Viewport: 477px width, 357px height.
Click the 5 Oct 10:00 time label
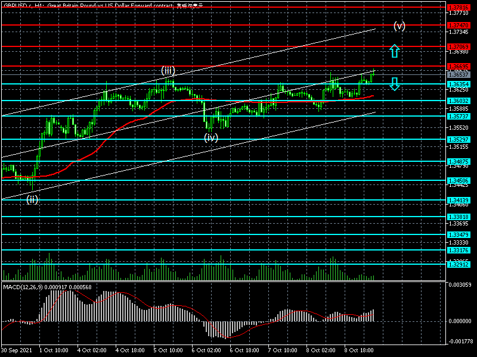(169, 351)
